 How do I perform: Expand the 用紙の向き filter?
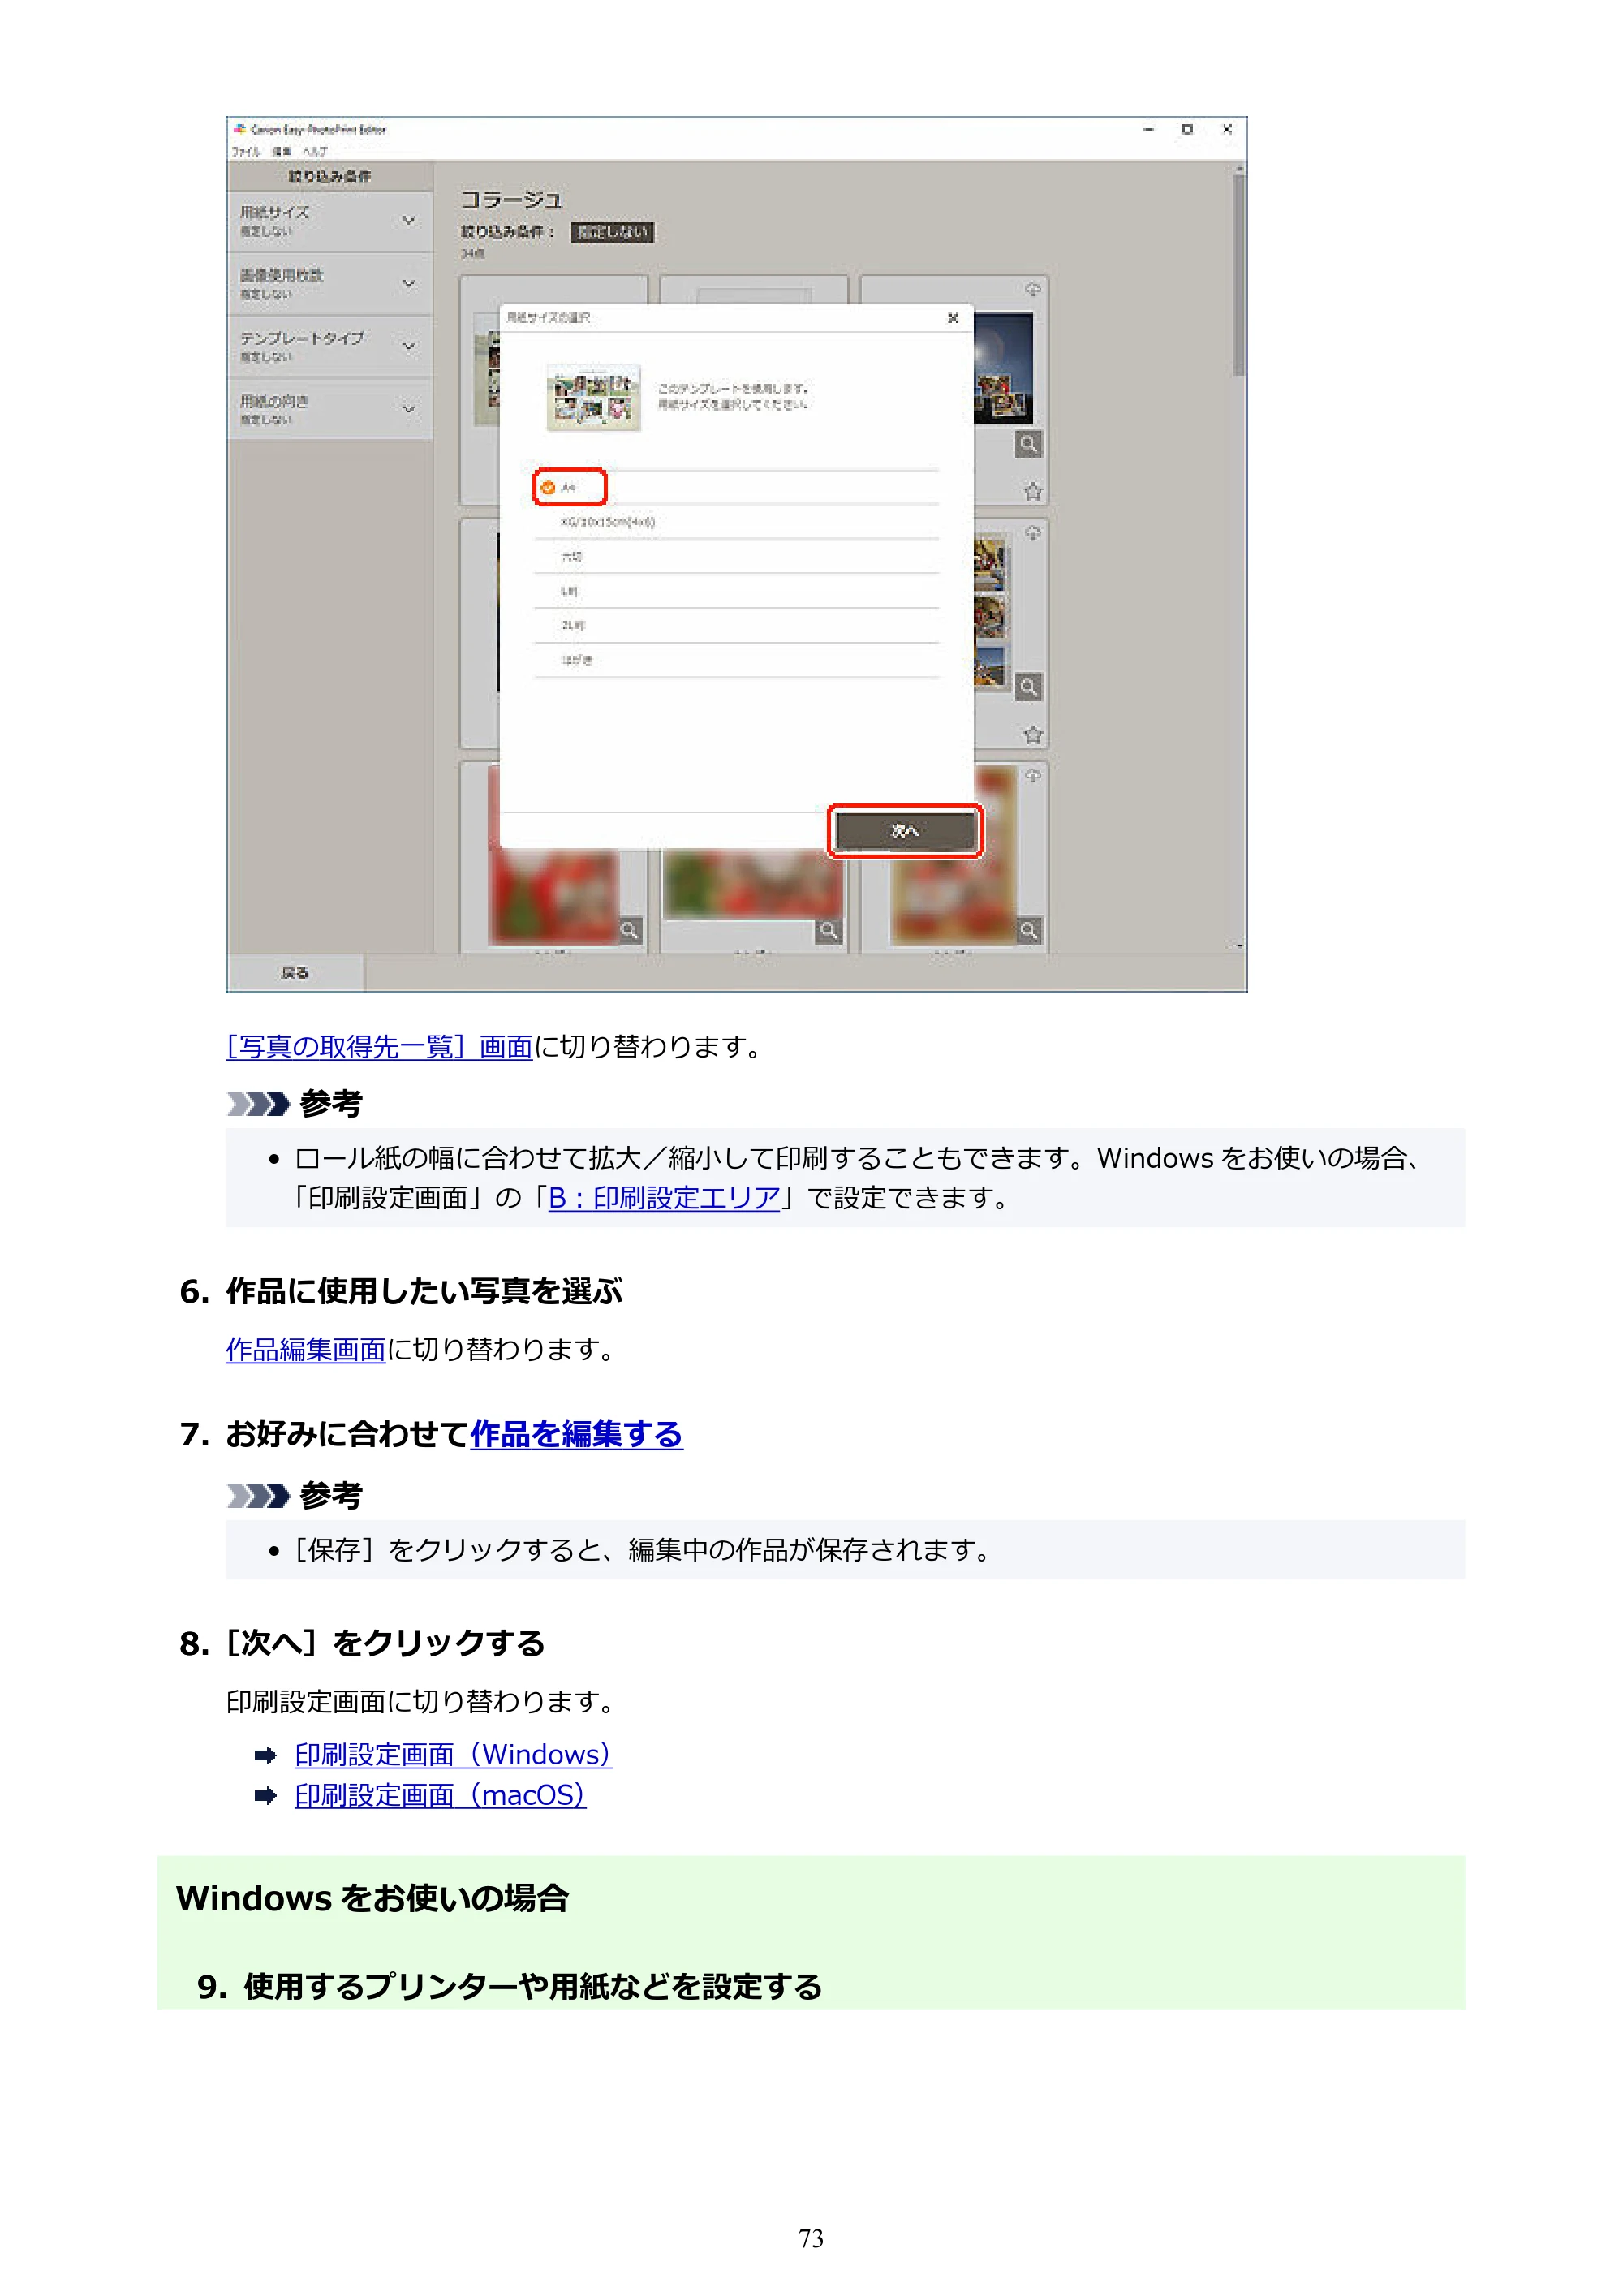(x=330, y=410)
